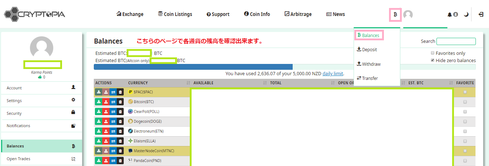Screen dimensions: 489x166
Task: Sort table by Favorite column
Action: click(465, 83)
